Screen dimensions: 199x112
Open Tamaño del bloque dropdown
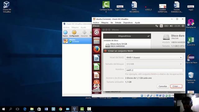pos(154,64)
